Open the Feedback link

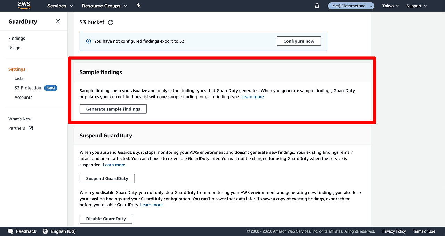tap(26, 231)
